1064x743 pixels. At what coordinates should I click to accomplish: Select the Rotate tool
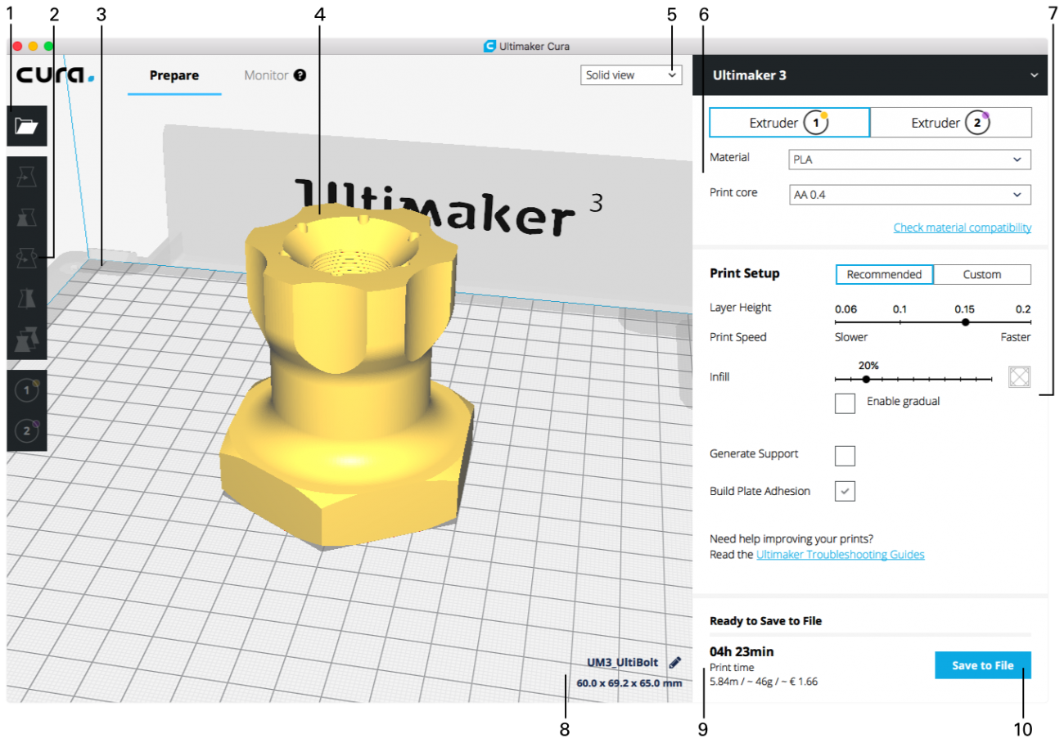[x=26, y=258]
